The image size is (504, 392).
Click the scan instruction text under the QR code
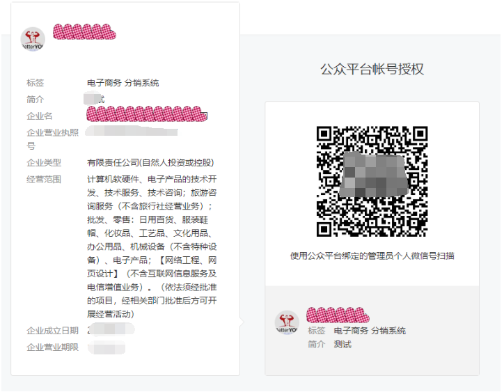pyautogui.click(x=372, y=256)
